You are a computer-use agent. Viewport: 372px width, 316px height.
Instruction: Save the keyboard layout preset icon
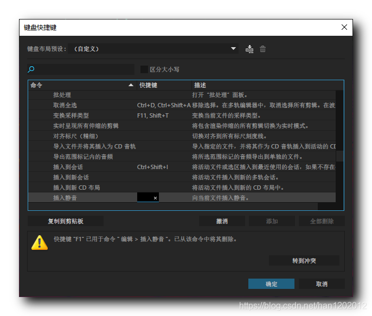coord(249,49)
